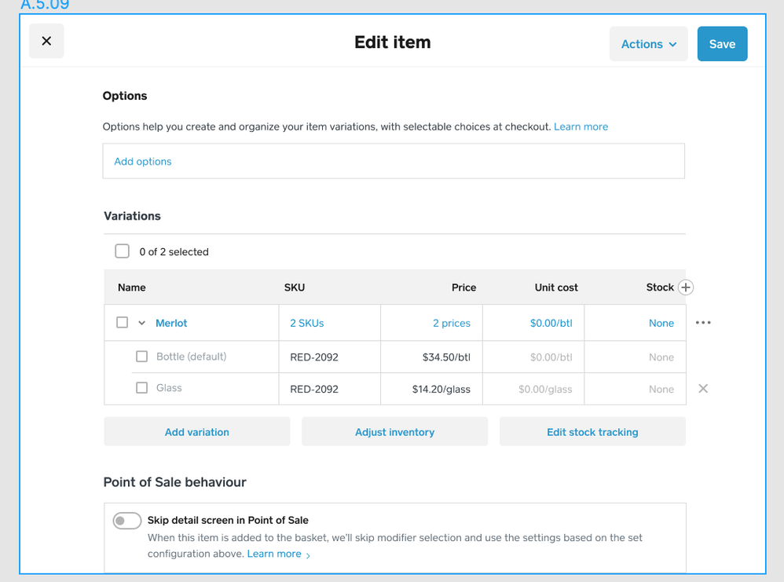Open Edit stock tracking
784x582 pixels.
tap(592, 432)
